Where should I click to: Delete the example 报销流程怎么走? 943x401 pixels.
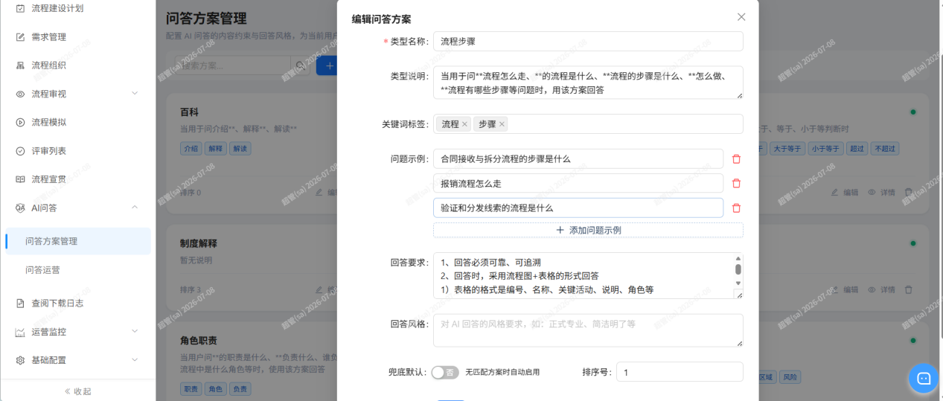tap(736, 183)
